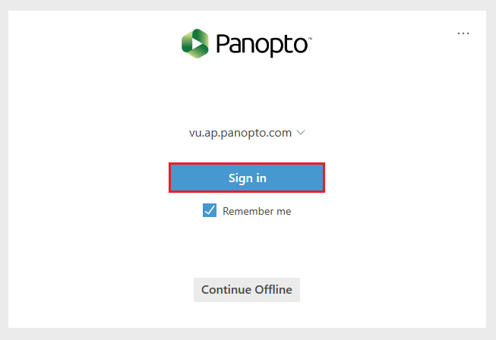Image resolution: width=496 pixels, height=340 pixels.
Task: Show additional settings via ellipsis icon
Action: [463, 33]
